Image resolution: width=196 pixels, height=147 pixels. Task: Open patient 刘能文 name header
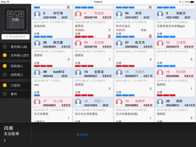point(175,15)
